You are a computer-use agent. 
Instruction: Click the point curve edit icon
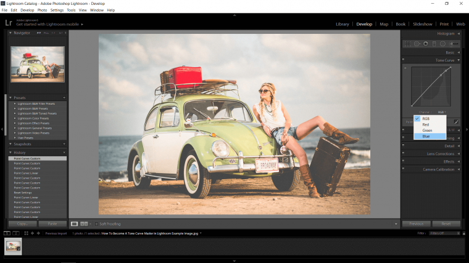456,122
